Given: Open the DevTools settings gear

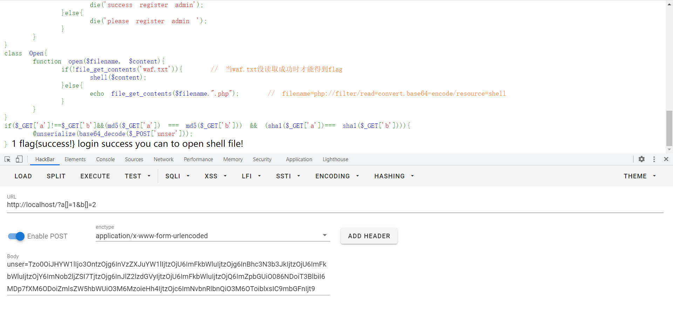Looking at the screenshot, I should (x=641, y=159).
